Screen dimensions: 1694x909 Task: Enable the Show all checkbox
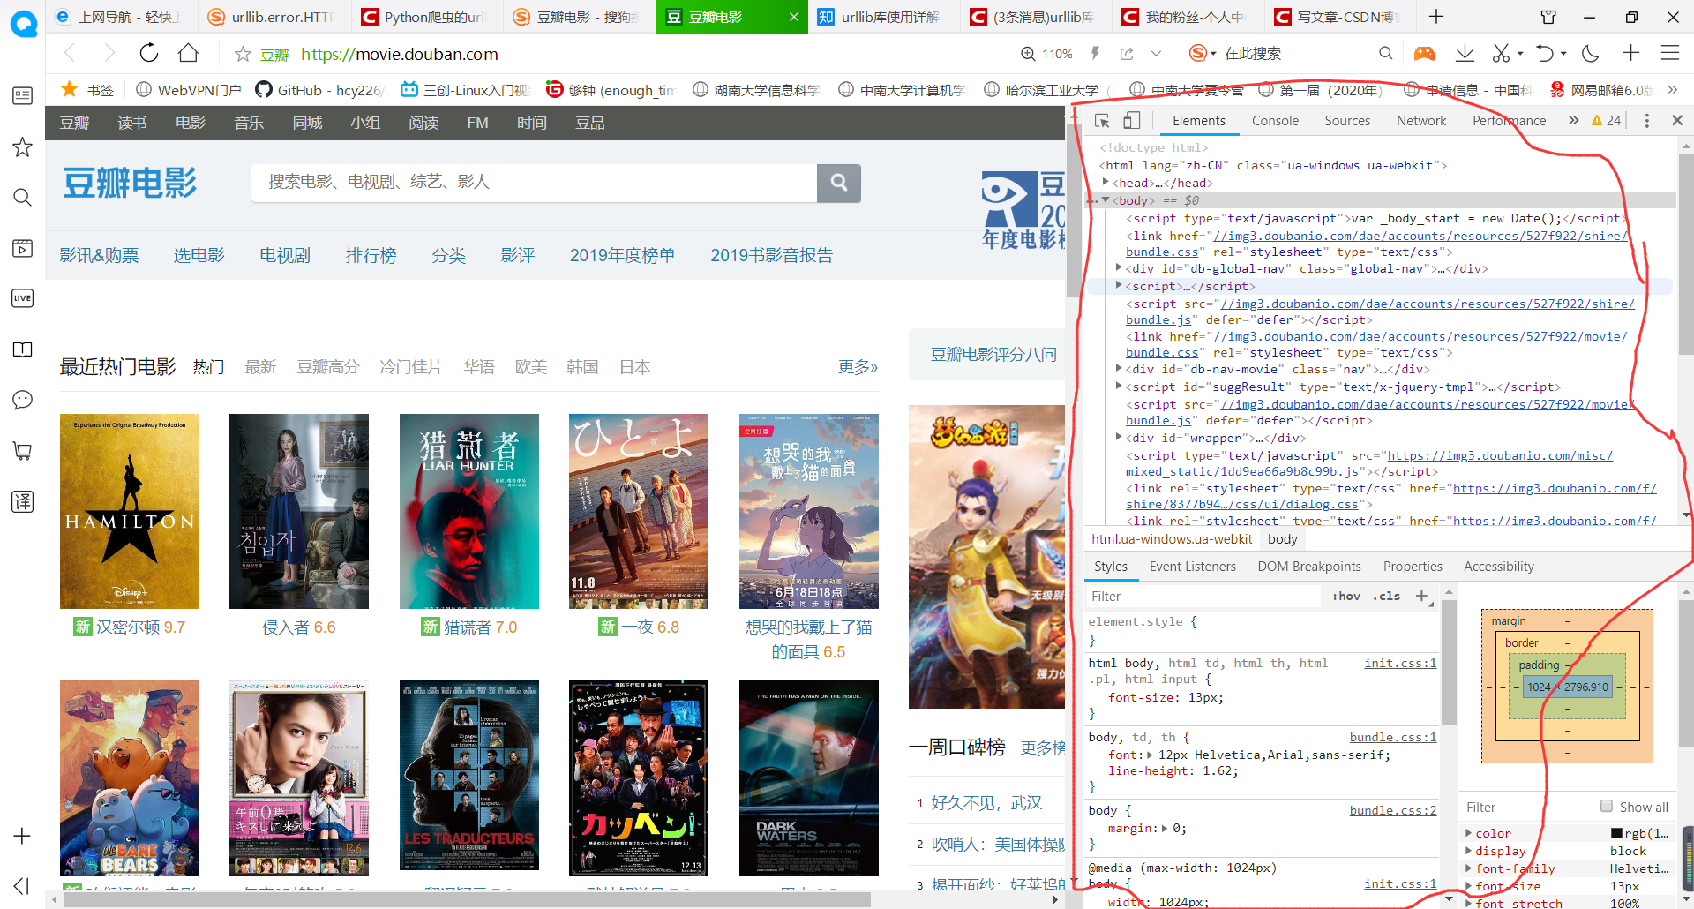click(1607, 806)
